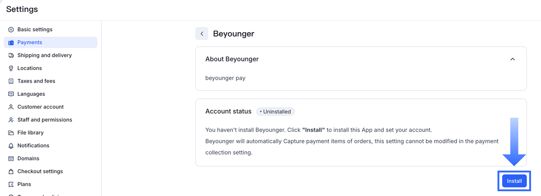Click the Uninstalled status badge
This screenshot has height=196, width=541.
coord(275,112)
